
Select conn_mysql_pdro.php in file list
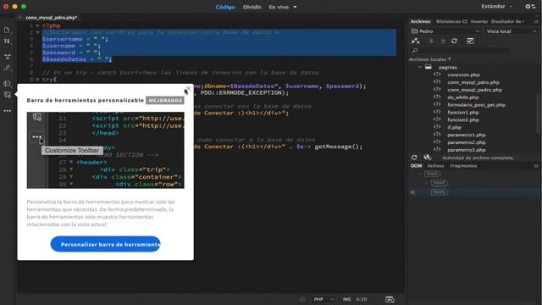coord(473,82)
